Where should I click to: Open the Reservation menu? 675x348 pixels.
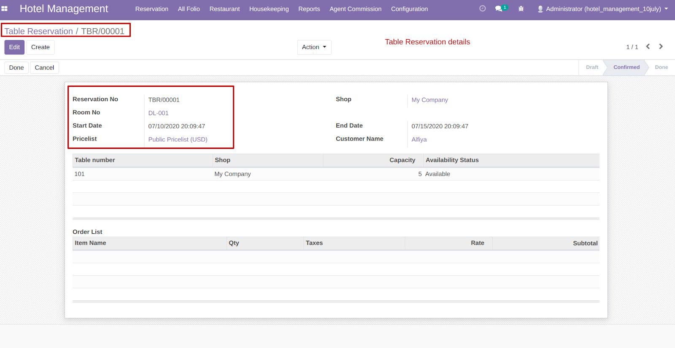(152, 9)
